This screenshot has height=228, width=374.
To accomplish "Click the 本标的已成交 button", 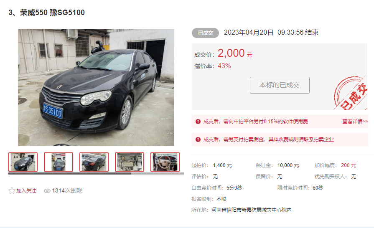I will [280, 85].
